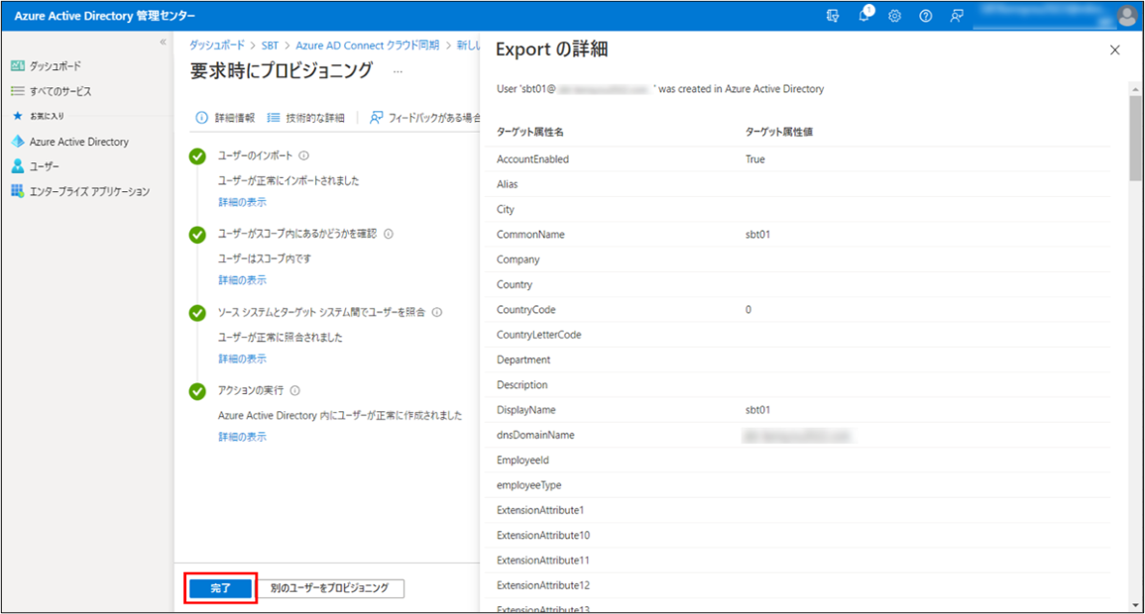Open 詳細の表示 under ユーザーのインポート
The image size is (1145, 614).
tap(243, 202)
